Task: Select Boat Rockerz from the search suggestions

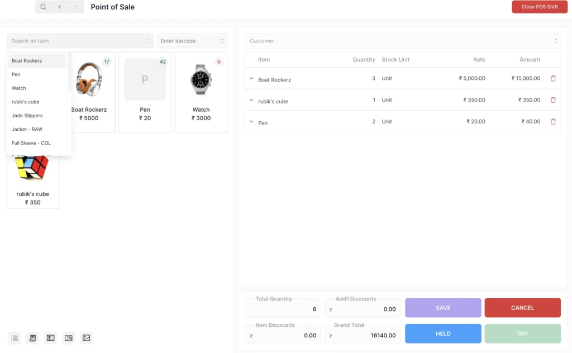Action: tap(37, 60)
